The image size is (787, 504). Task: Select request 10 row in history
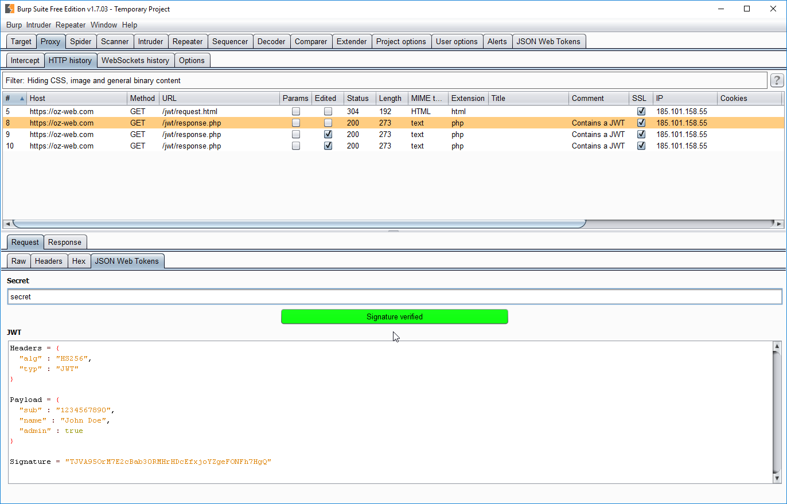pos(393,146)
